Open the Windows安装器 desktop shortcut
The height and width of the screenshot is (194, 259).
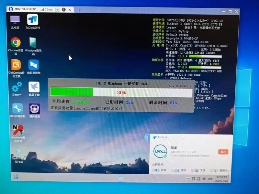coord(33,46)
